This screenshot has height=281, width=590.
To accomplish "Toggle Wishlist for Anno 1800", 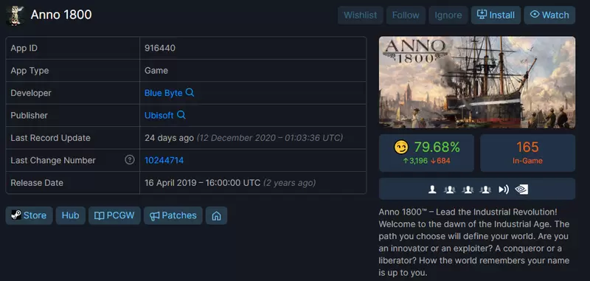I will tap(361, 15).
